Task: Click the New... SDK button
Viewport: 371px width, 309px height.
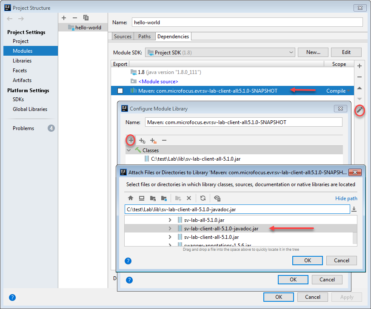Action: (x=313, y=52)
